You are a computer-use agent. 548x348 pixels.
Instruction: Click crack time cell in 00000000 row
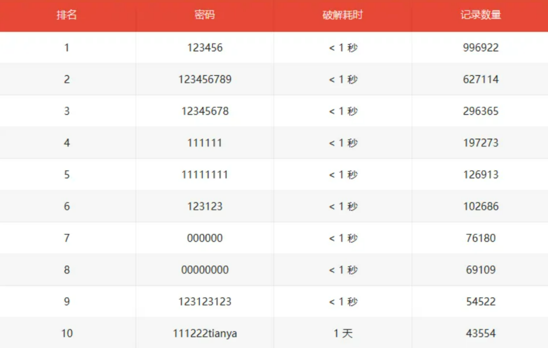click(343, 270)
